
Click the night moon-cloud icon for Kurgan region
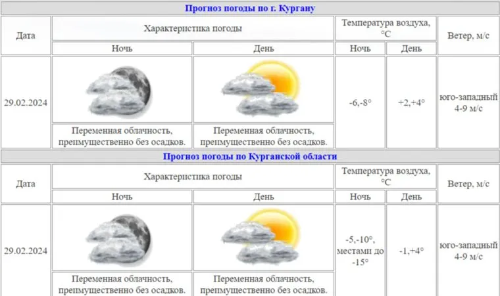[122, 237]
